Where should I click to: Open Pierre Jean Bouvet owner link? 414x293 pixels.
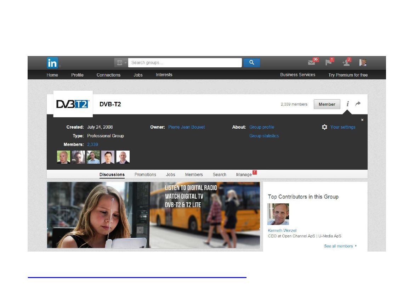(x=186, y=127)
